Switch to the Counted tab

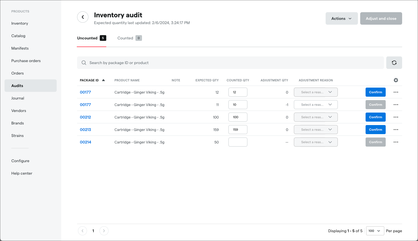(130, 38)
